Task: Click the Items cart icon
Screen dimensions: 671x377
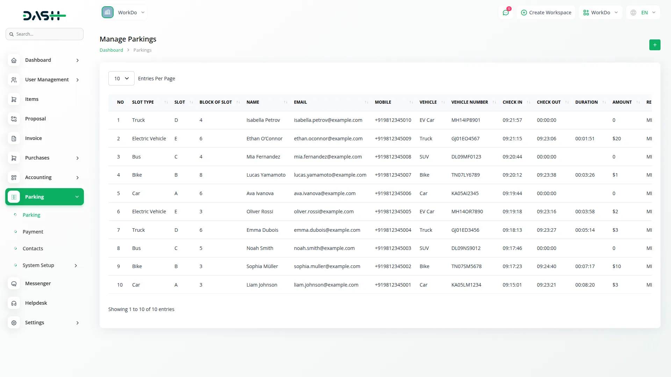Action: tap(14, 99)
